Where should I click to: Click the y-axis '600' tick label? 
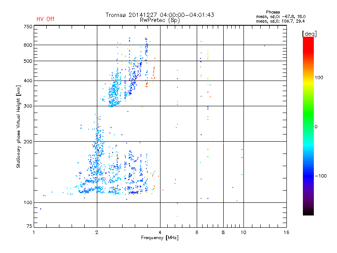click(28, 45)
